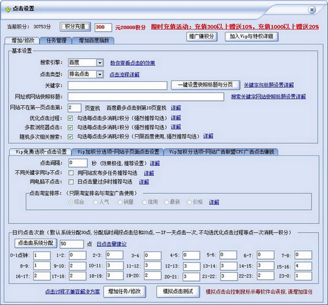Click the green shield icon in title bar
Viewport: 328px width, 305px height.
coord(8,9)
